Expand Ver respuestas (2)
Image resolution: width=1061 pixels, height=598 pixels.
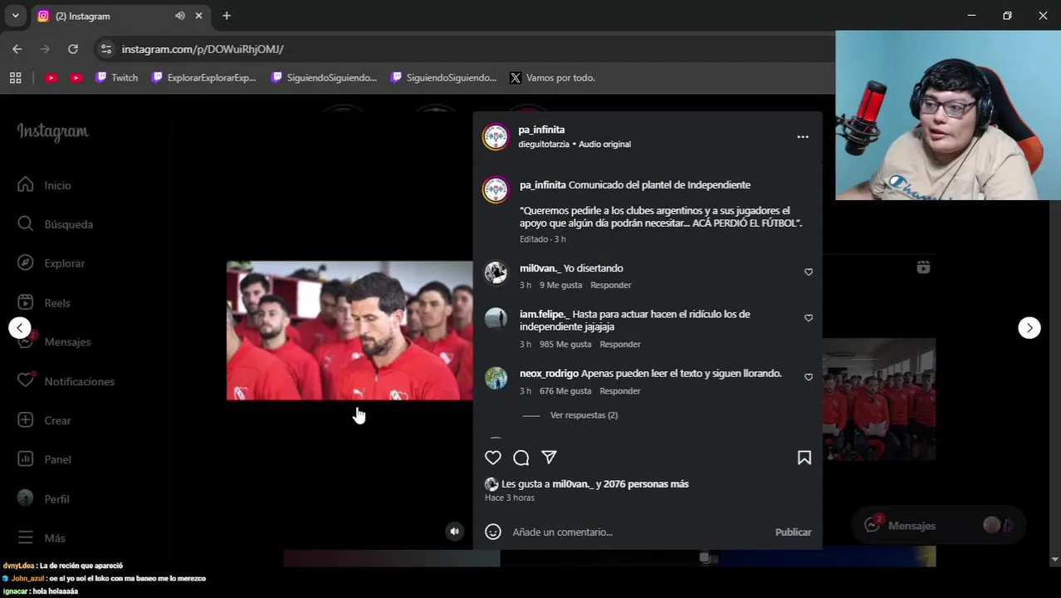(584, 414)
